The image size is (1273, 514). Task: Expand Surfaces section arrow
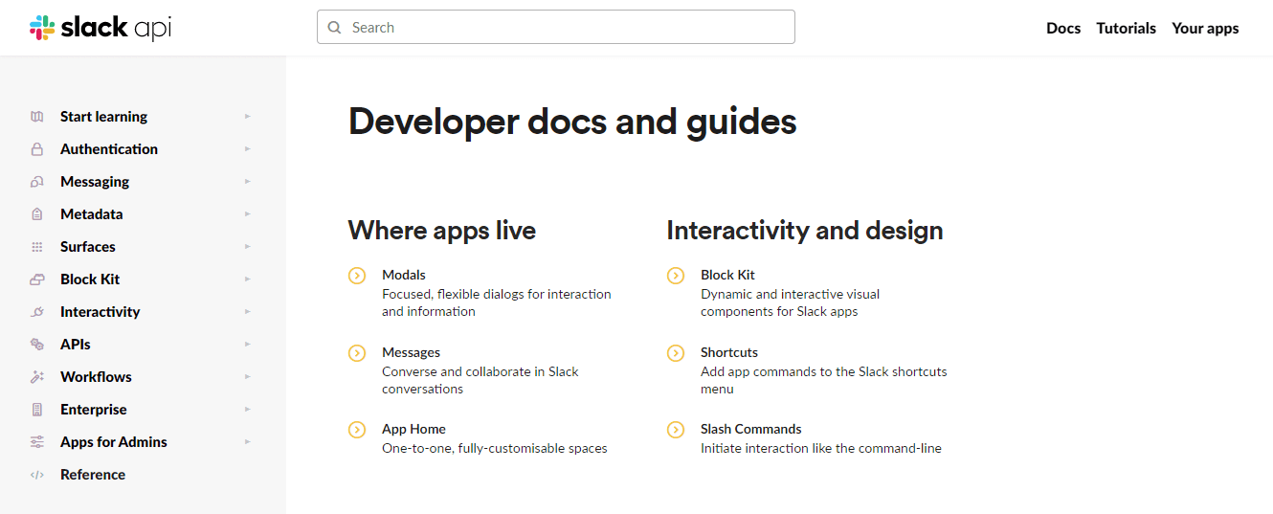click(248, 247)
